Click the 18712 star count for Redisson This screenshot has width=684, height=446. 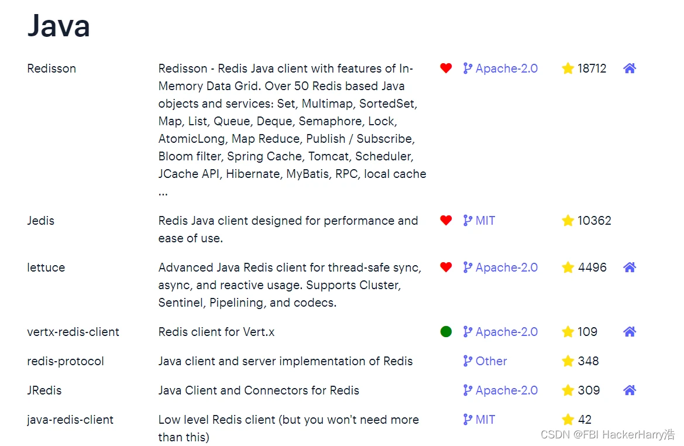point(592,68)
